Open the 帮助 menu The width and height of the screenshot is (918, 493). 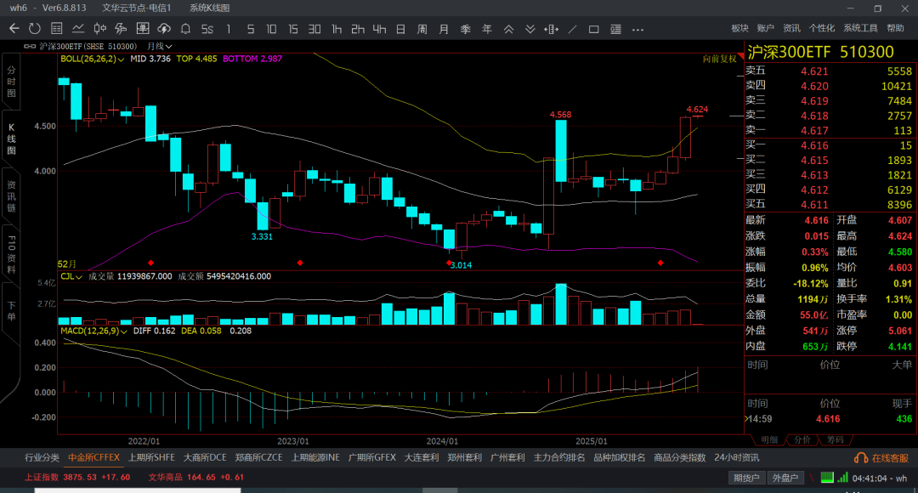tap(895, 28)
